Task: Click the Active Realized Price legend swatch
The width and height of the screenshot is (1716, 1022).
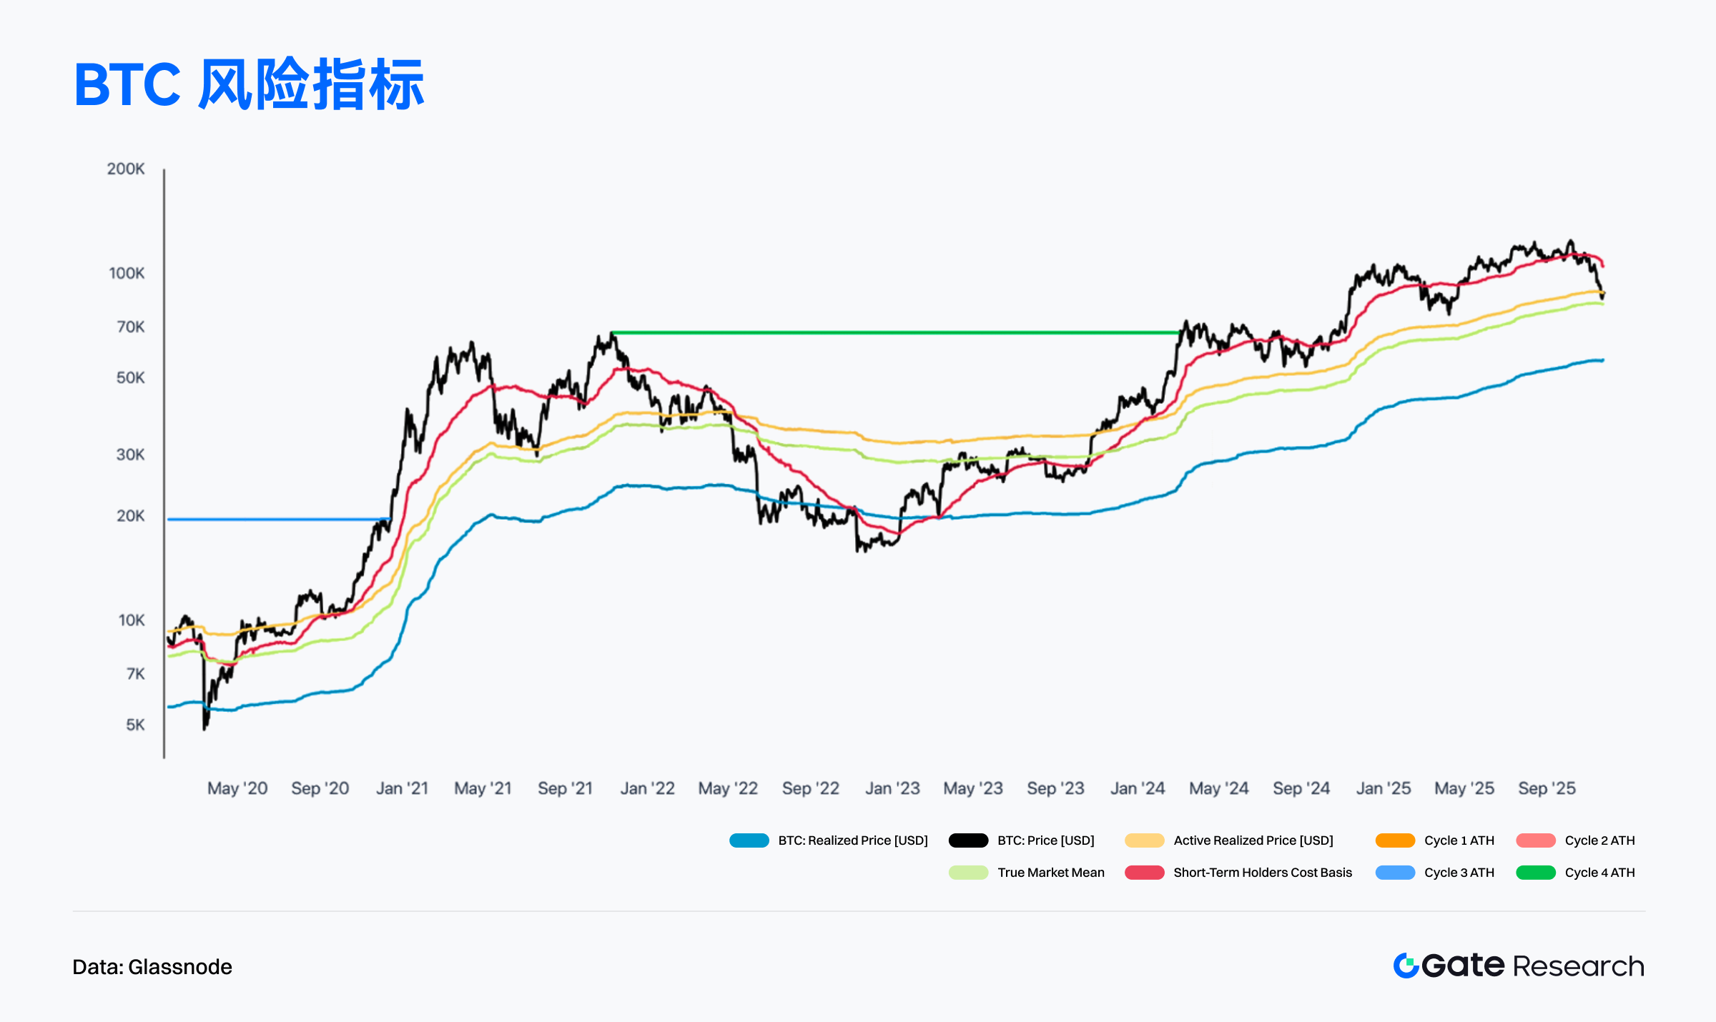Action: point(1144,840)
